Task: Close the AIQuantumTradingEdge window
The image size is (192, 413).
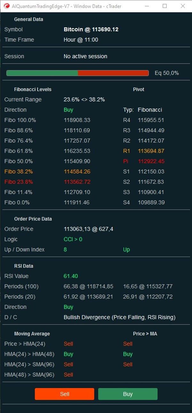Action: tap(183, 6)
